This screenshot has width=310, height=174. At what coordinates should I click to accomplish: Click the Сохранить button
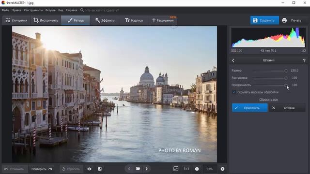click(264, 20)
